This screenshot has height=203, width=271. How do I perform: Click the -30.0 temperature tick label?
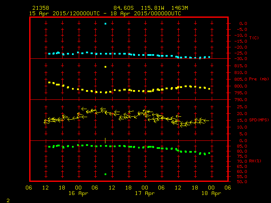[x=241, y=59]
